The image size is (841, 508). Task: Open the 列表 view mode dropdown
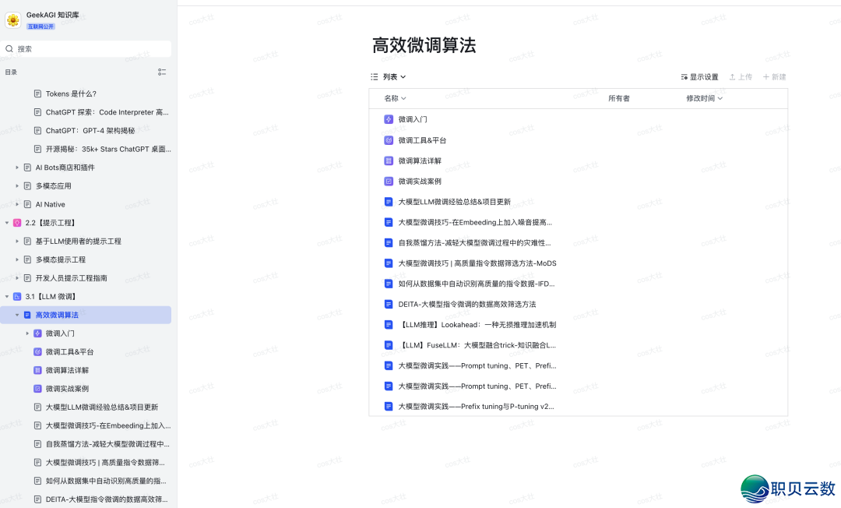click(389, 77)
